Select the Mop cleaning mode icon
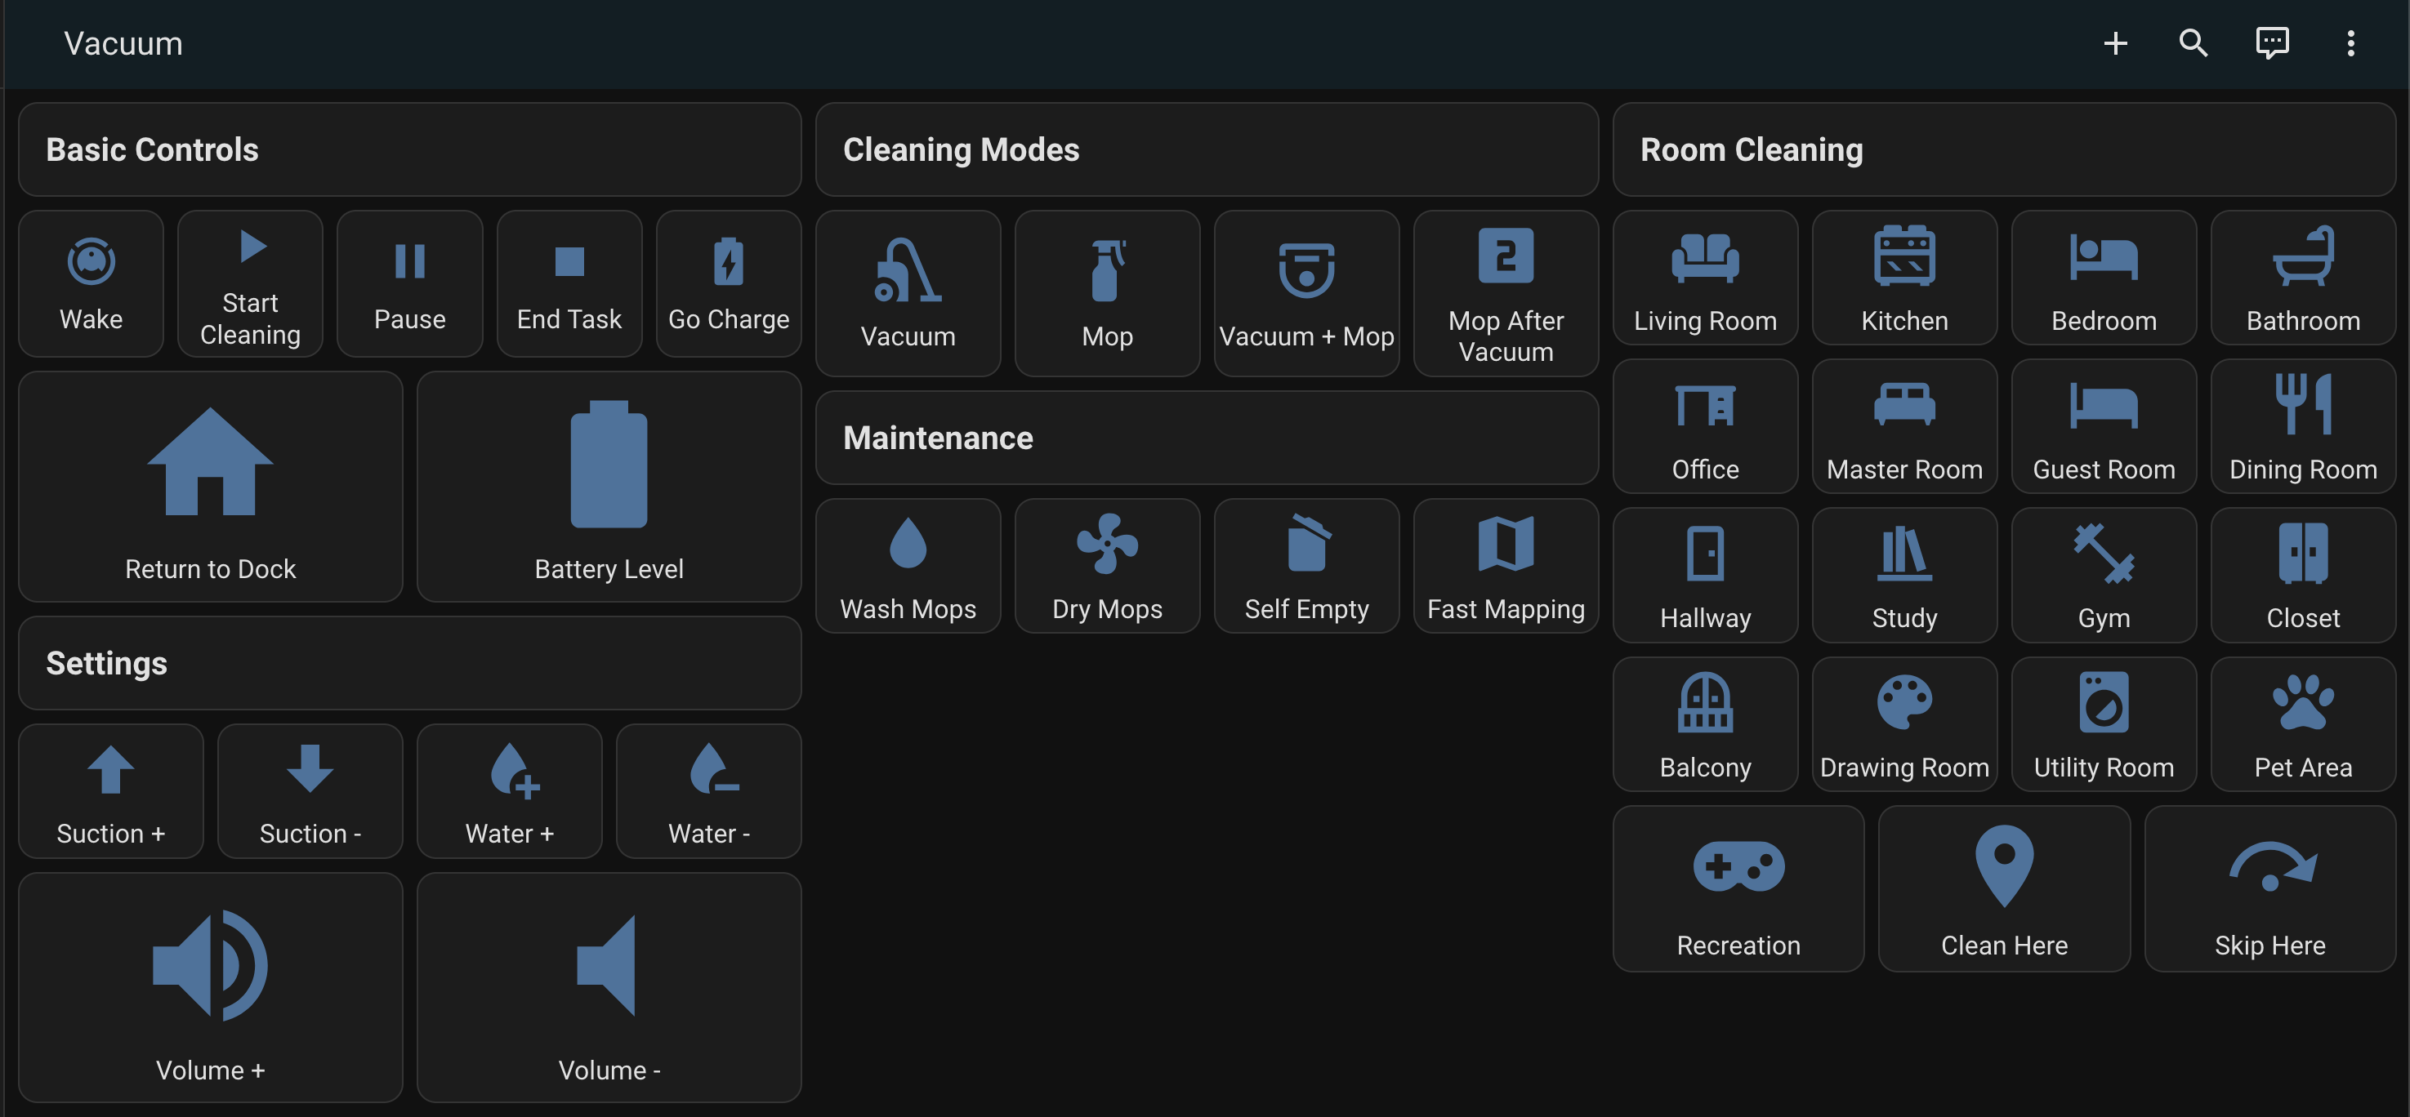The width and height of the screenshot is (2410, 1117). pyautogui.click(x=1107, y=292)
